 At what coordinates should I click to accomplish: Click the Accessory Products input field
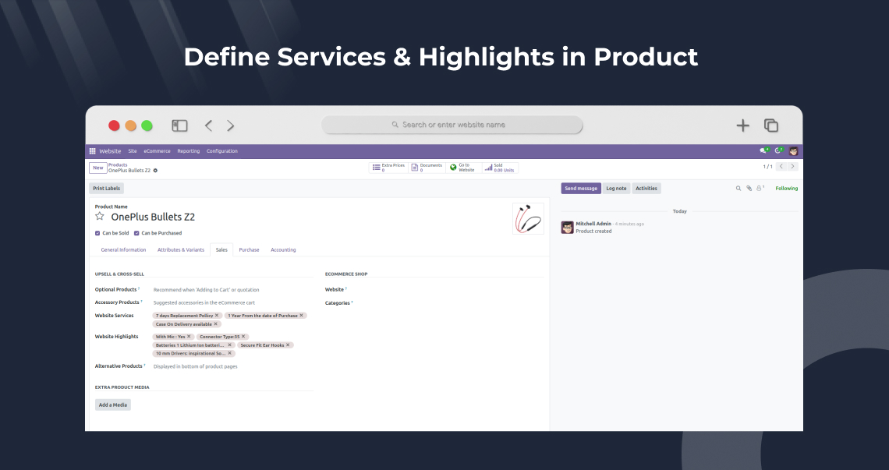pyautogui.click(x=233, y=302)
